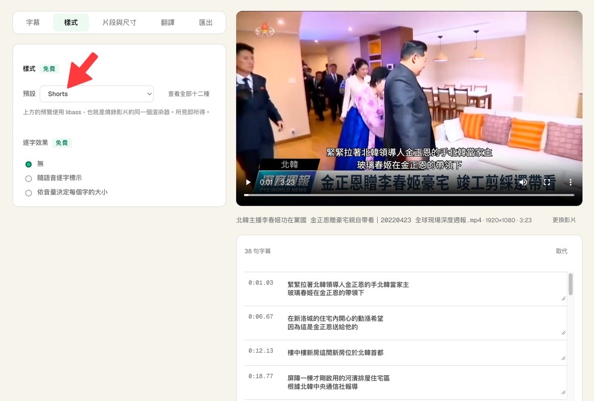This screenshot has width=594, height=401.
Task: Edit subtitle 樓中樓新房這間新房位於北韓首都
Action: pyautogui.click(x=425, y=353)
